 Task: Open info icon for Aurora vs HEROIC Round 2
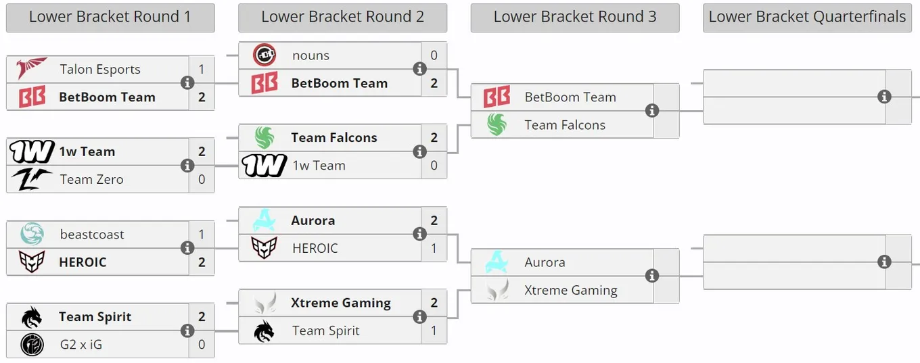click(419, 234)
